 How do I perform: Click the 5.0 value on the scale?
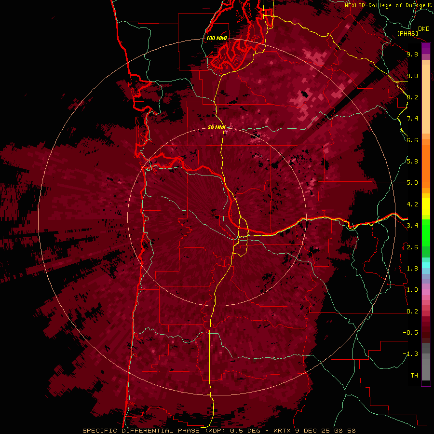click(412, 183)
